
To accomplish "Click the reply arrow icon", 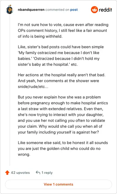I will [x=38, y=172].
